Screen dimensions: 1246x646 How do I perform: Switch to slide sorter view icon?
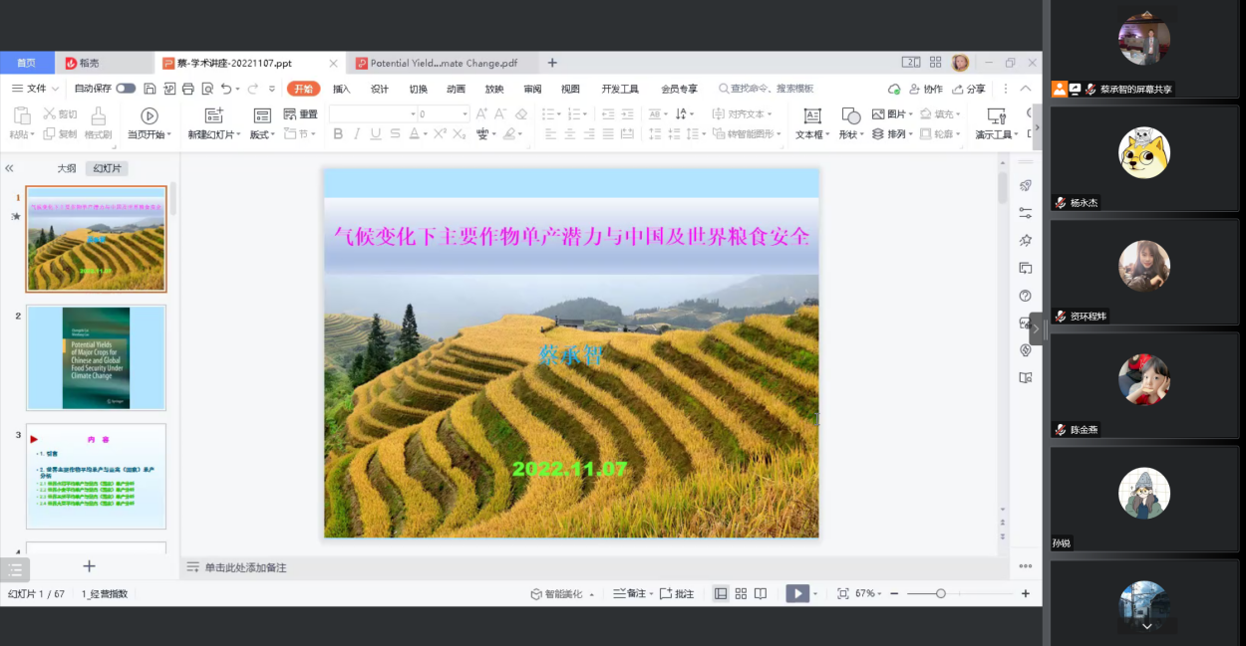click(741, 593)
